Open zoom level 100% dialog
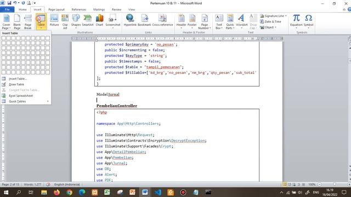The width and height of the screenshot is (351, 197). click(312, 184)
